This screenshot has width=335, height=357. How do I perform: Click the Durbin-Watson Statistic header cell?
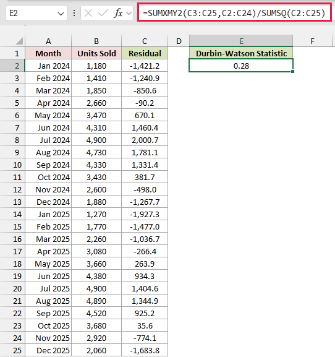tap(241, 53)
